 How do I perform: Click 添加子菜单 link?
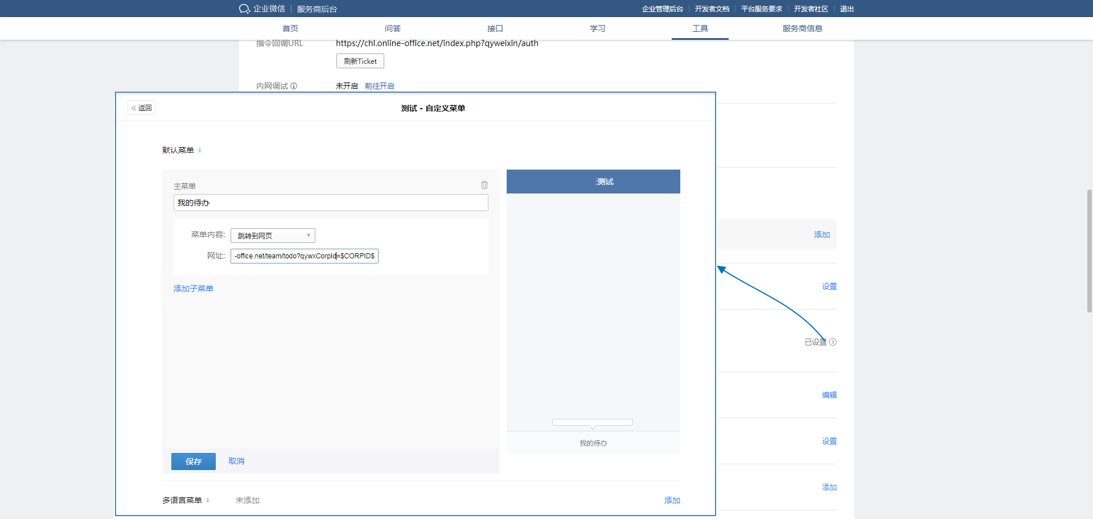pos(194,289)
